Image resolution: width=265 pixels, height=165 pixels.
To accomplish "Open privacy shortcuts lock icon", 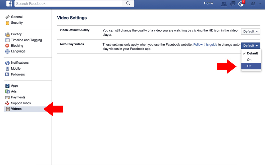I will pyautogui.click(x=253, y=4).
